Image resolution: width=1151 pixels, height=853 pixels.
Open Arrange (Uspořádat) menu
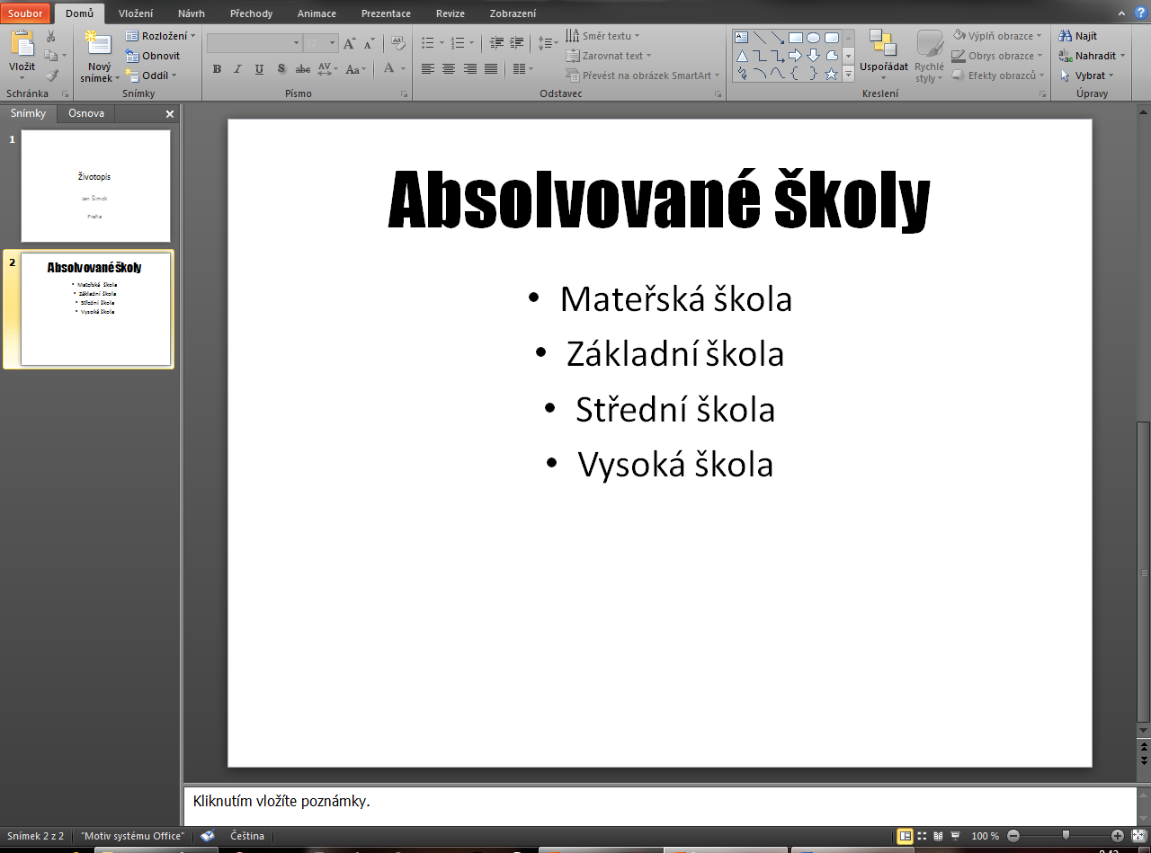point(883,56)
